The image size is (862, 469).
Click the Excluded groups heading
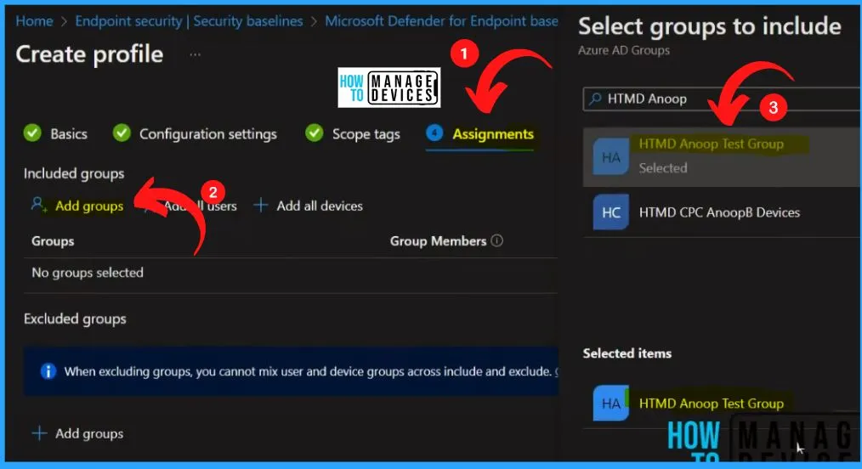[75, 319]
